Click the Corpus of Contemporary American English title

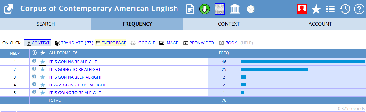coord(99,9)
